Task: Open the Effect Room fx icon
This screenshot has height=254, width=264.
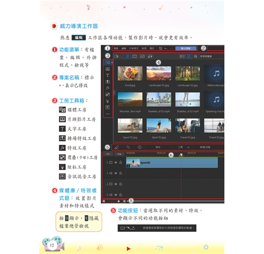Action: (x=108, y=88)
